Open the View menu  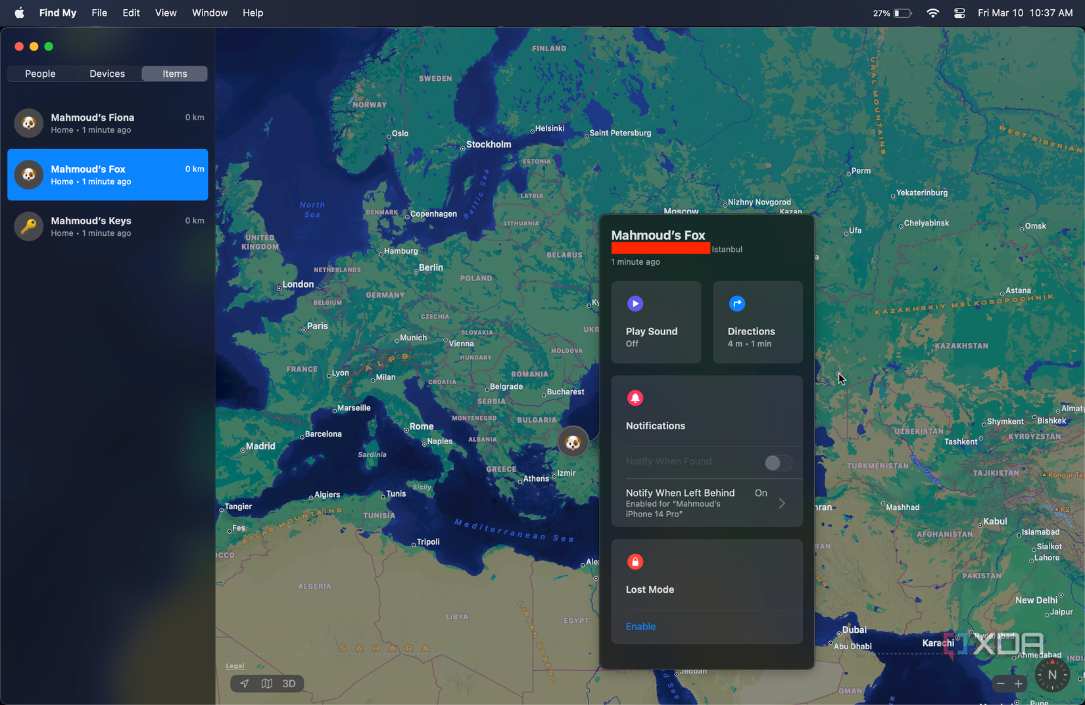point(166,13)
